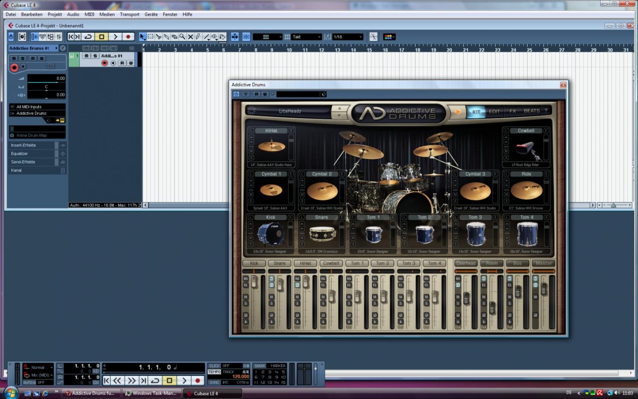Open the Transport menu
This screenshot has height=399, width=638.
[x=130, y=14]
